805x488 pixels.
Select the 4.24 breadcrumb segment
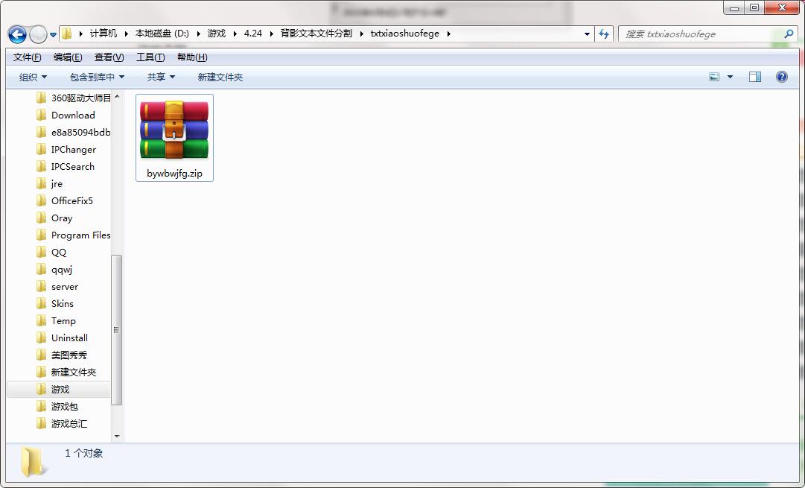tap(253, 34)
